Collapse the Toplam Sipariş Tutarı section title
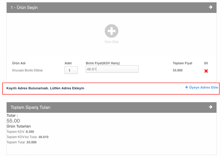This screenshot has height=156, width=221. pyautogui.click(x=31, y=108)
